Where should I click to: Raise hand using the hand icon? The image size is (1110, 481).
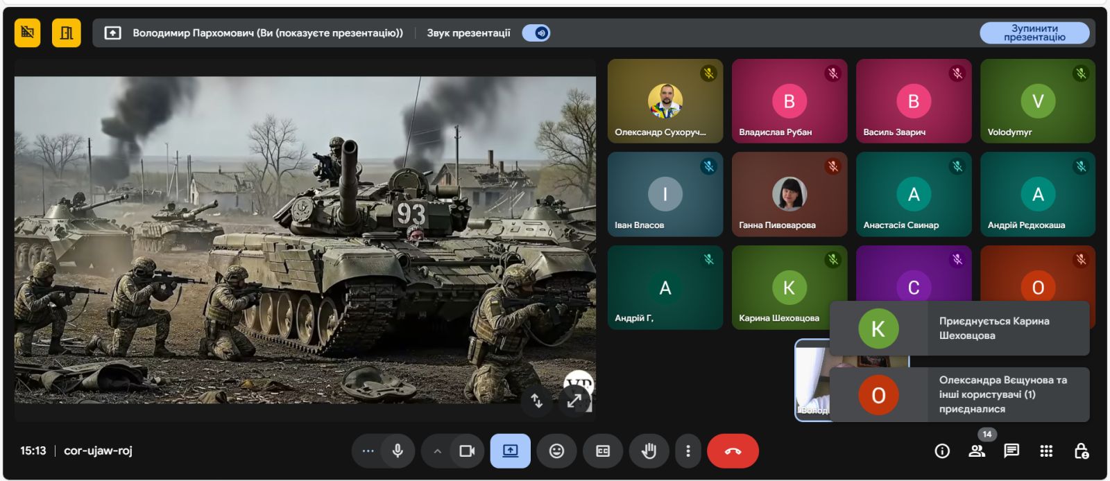pyautogui.click(x=649, y=451)
